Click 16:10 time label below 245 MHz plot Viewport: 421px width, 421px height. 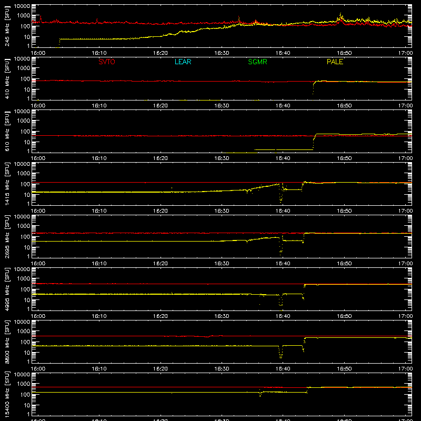pyautogui.click(x=99, y=53)
